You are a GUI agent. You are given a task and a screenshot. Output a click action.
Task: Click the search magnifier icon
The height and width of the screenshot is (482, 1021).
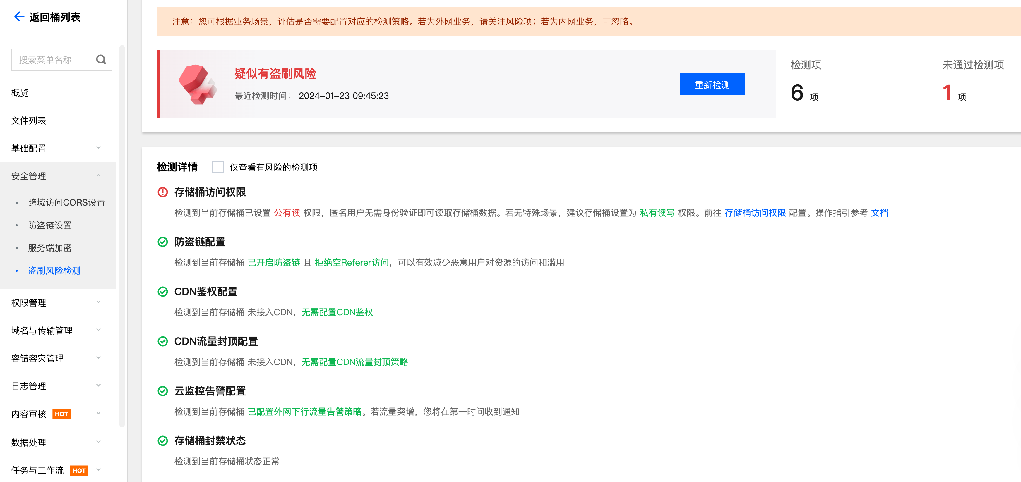(x=101, y=60)
